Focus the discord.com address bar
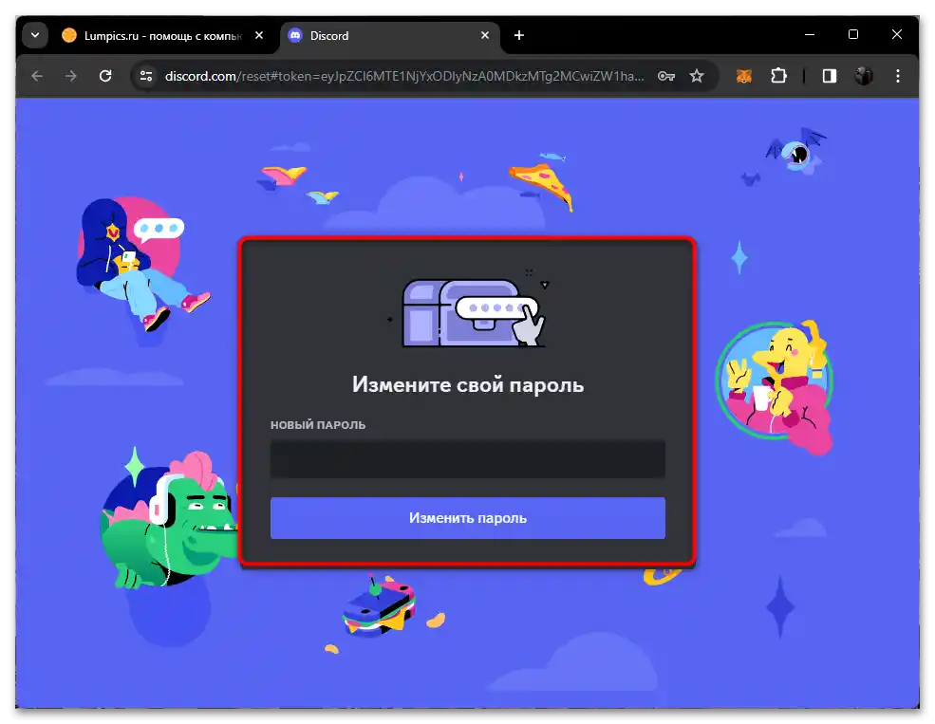The width and height of the screenshot is (935, 724). pos(404,76)
